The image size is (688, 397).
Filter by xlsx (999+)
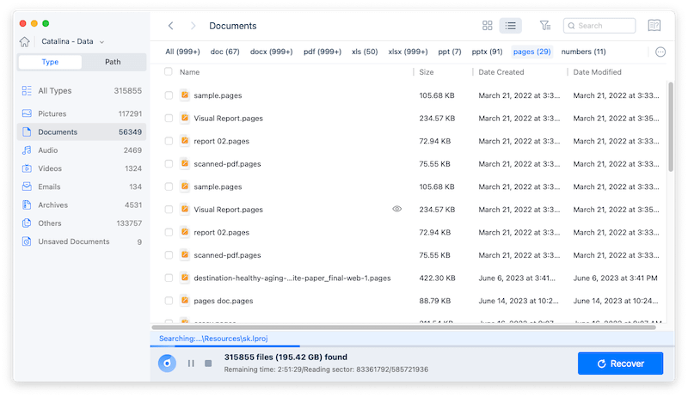408,52
